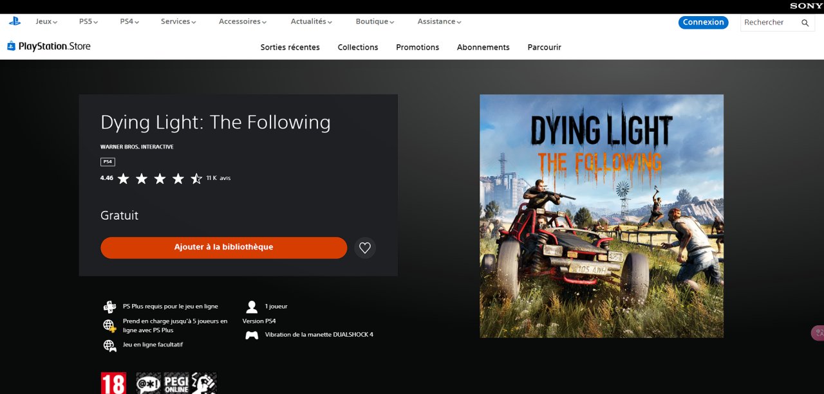Viewport: 824px width, 394px height.
Task: Click the 4.46 rating value
Action: pyautogui.click(x=107, y=178)
